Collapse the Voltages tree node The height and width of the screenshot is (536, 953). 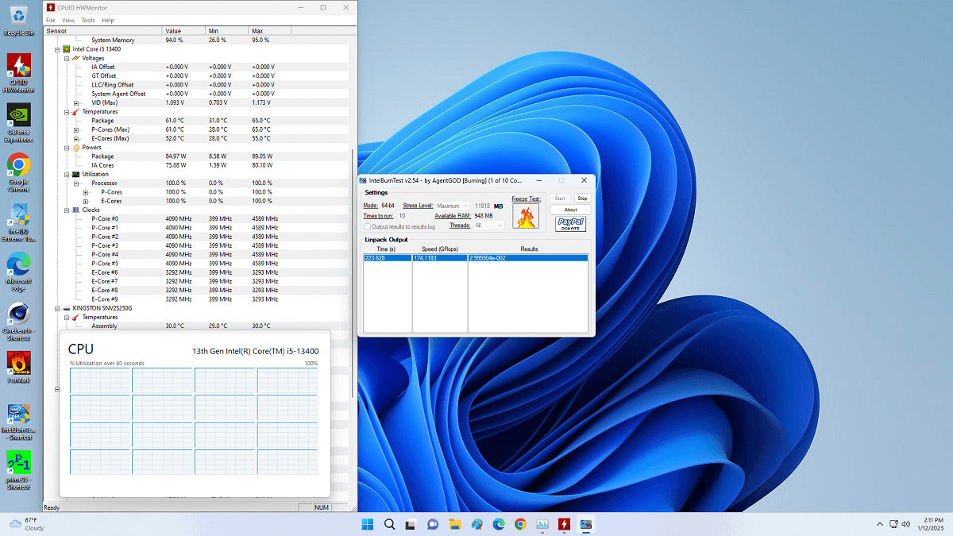(67, 58)
